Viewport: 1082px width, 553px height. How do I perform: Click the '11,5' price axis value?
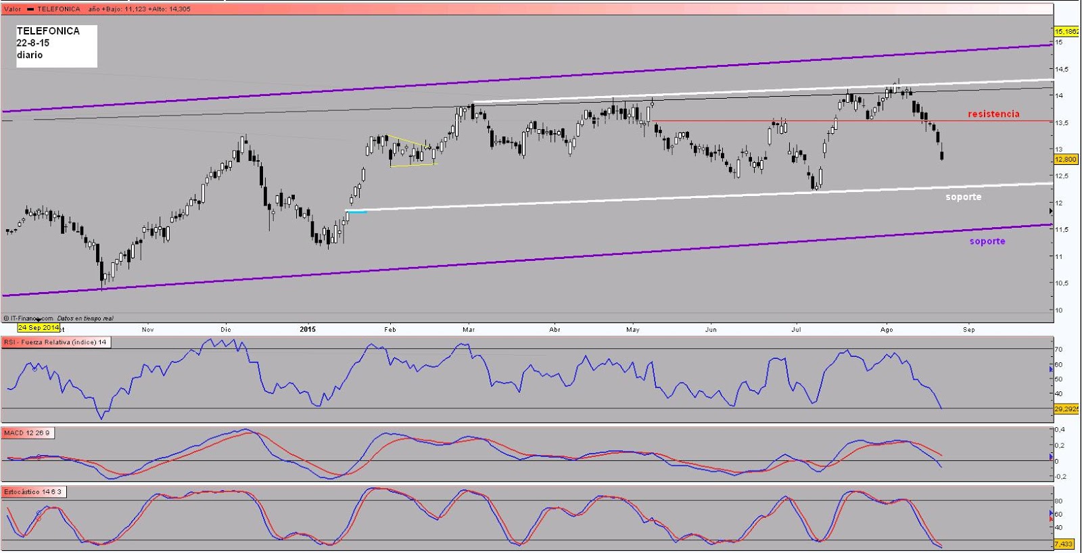pyautogui.click(x=1062, y=230)
